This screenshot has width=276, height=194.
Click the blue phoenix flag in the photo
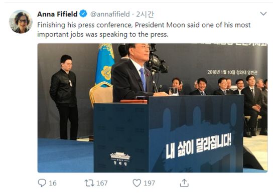pos(105,64)
